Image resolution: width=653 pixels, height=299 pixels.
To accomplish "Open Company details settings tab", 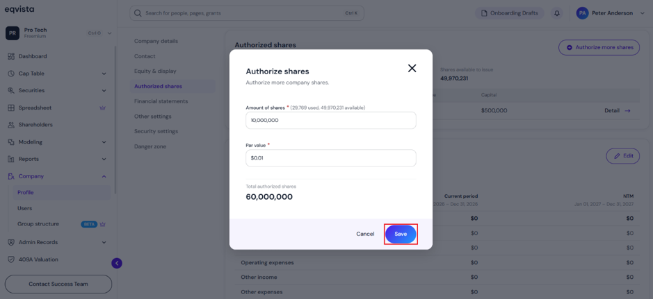I will pyautogui.click(x=156, y=41).
